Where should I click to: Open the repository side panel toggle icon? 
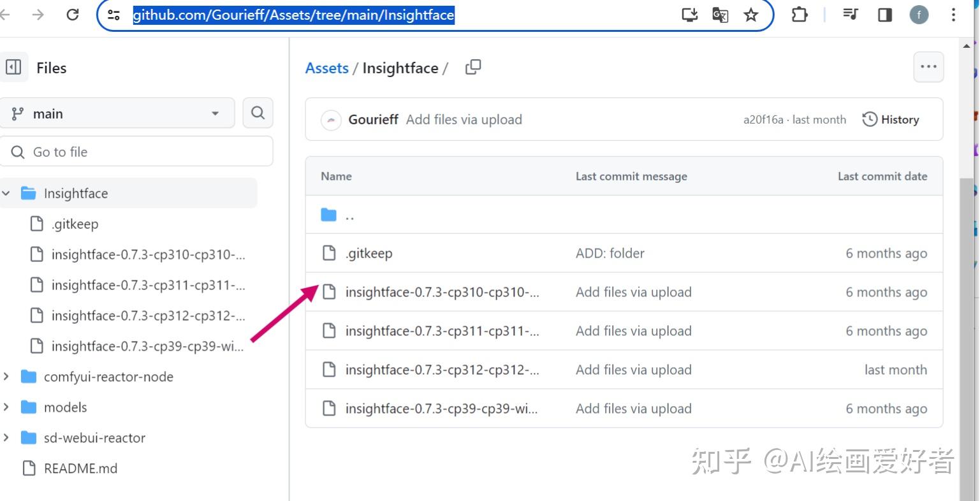(x=14, y=67)
